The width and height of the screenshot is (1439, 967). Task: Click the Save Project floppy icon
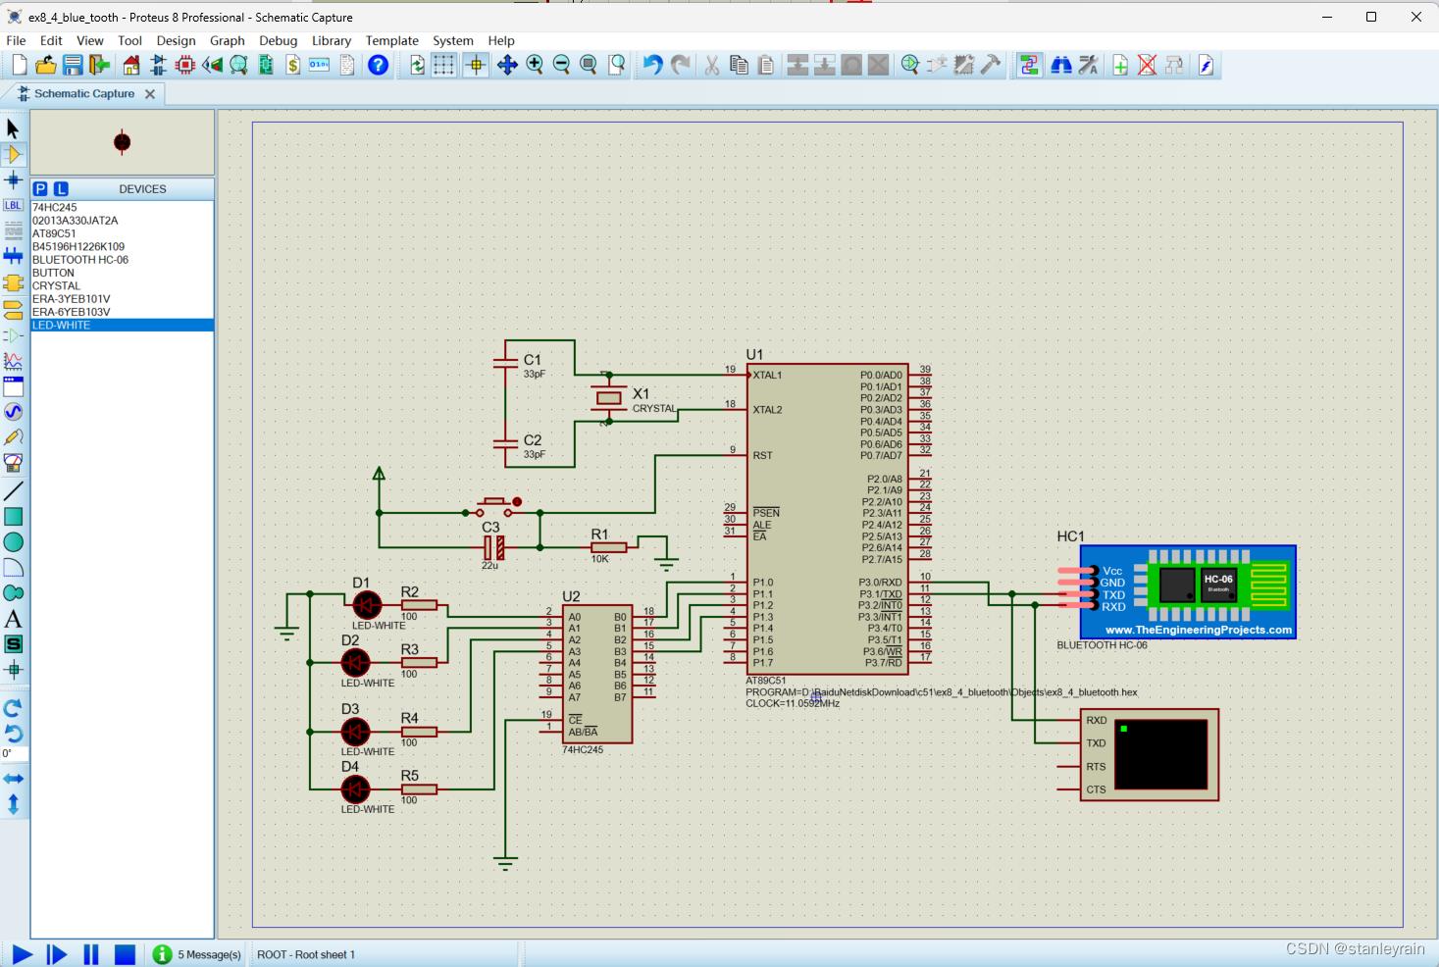[x=73, y=66]
